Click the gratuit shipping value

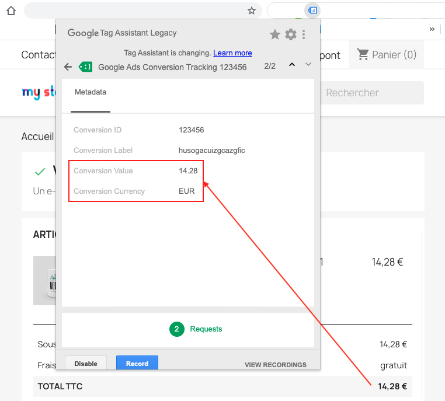point(394,365)
